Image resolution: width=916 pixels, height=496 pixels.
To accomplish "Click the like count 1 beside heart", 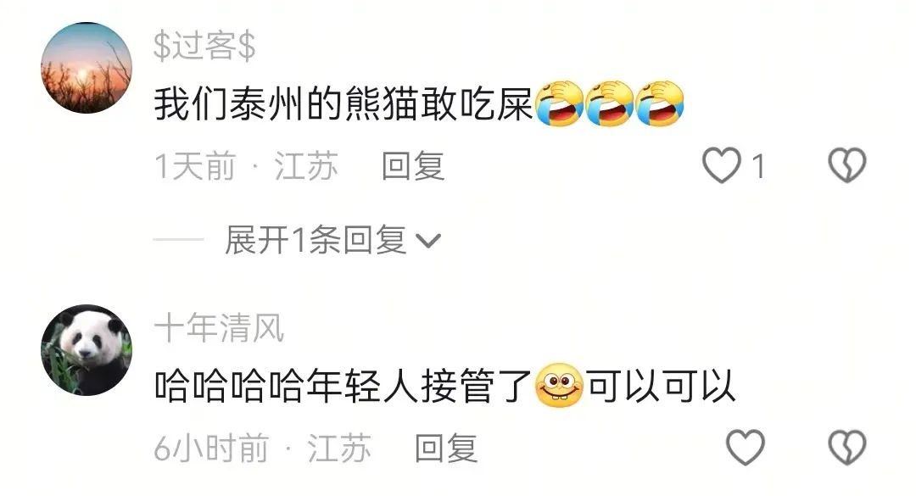I will (758, 166).
